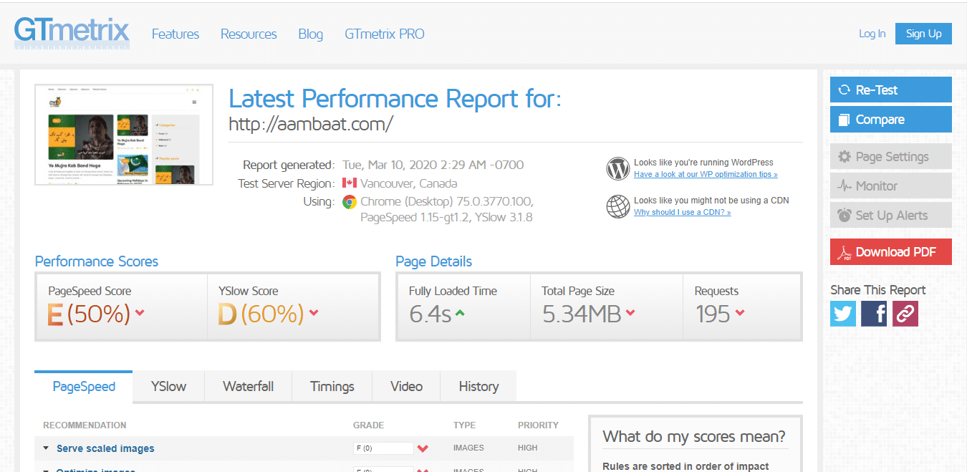Click the Total Page Size down arrow
Viewport: 967px width, 472px height.
pyautogui.click(x=630, y=313)
